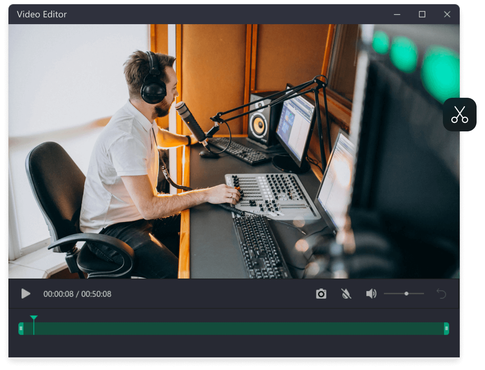The image size is (485, 370).
Task: Click the 00:00:08 timecode display
Action: [x=58, y=294]
